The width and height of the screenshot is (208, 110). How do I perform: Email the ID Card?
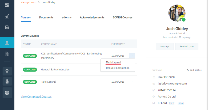click(x=181, y=103)
